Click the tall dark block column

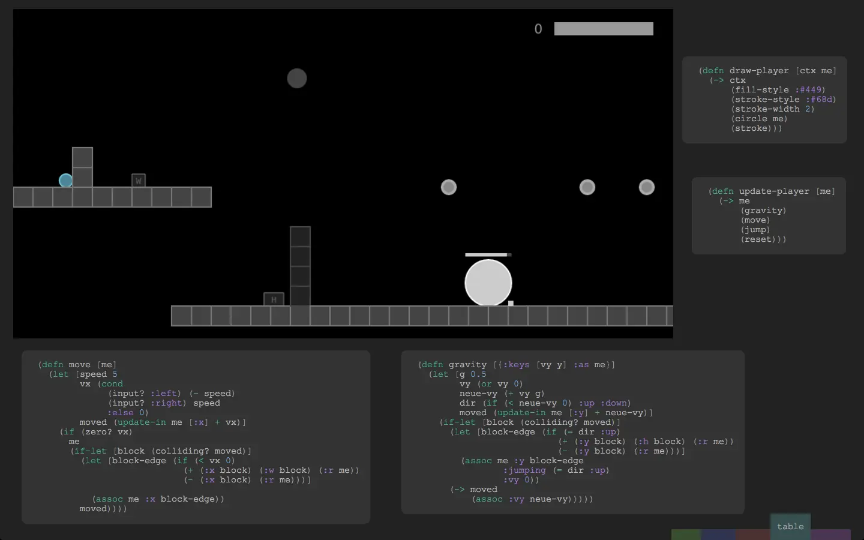301,266
